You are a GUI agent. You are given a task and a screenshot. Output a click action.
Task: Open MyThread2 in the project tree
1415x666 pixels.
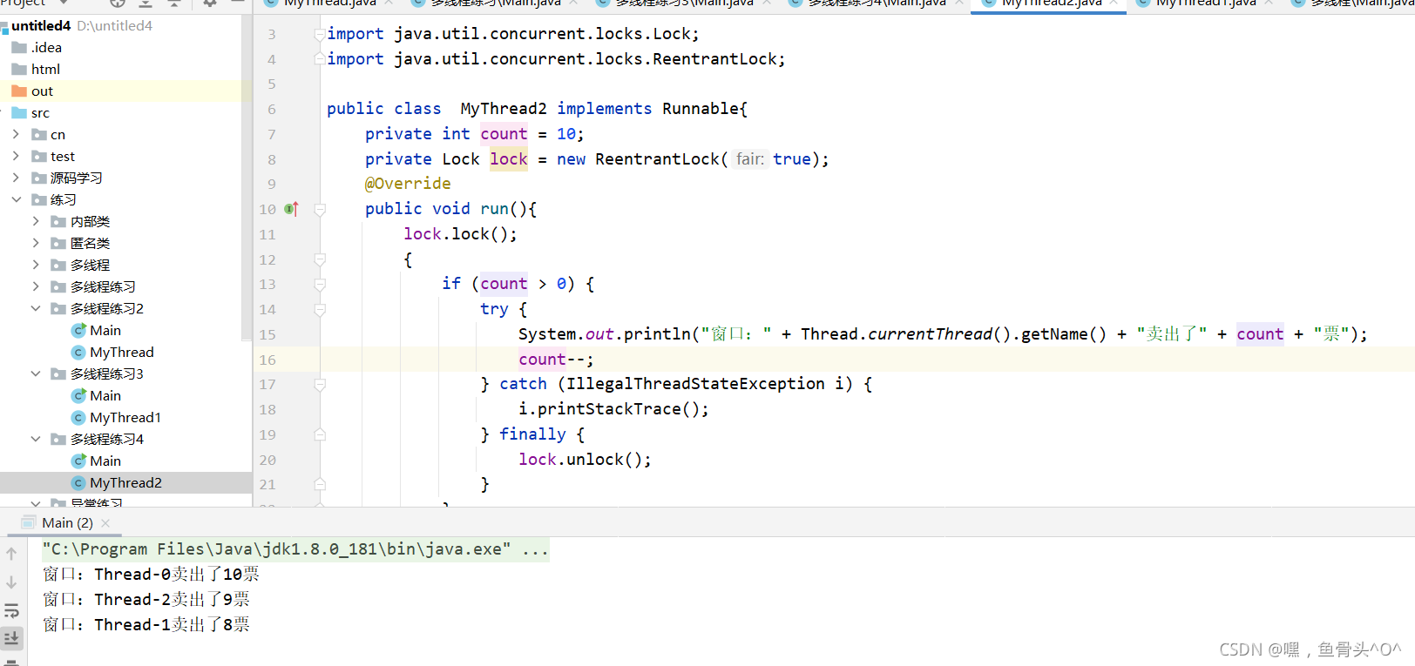(125, 483)
